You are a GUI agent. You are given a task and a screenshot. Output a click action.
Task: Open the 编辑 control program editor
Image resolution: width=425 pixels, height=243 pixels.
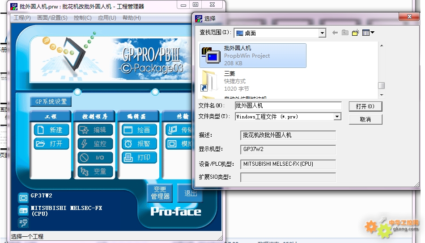95,130
